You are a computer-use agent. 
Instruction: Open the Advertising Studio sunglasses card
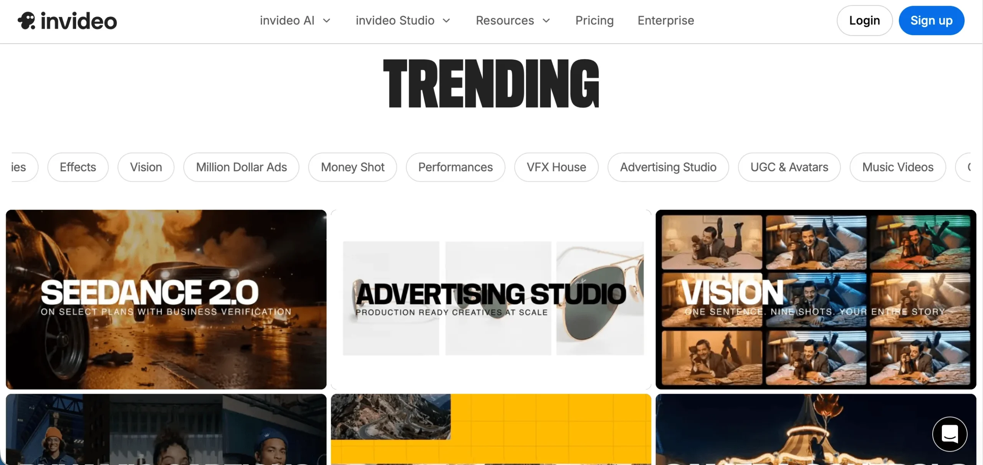tap(491, 299)
